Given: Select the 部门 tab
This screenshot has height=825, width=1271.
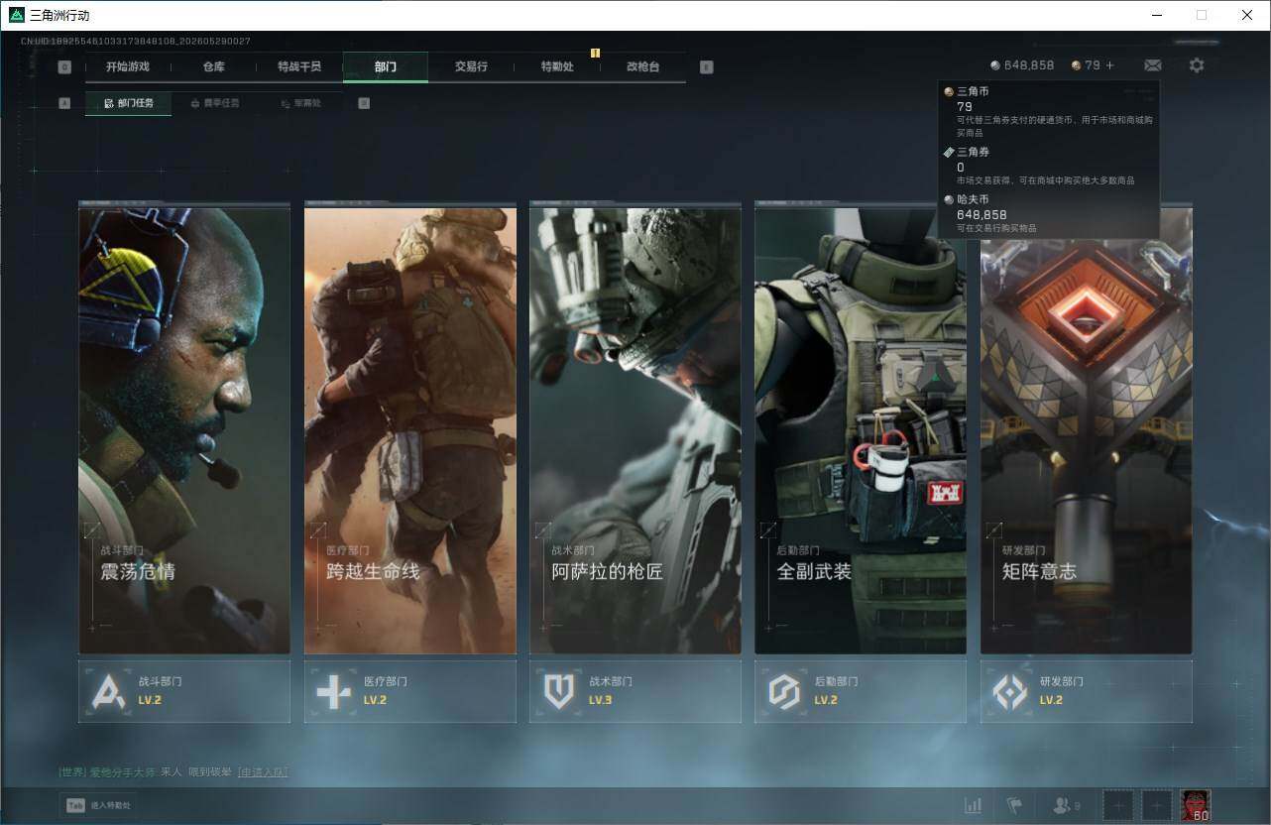Looking at the screenshot, I should pos(386,67).
